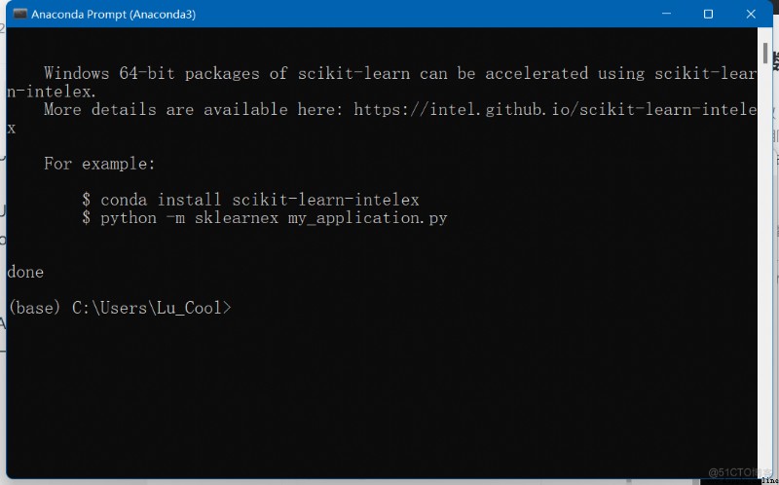Click the 'conda install scikit-learn-intelex' command line
Viewport: 779px width, 485px height.
coord(250,200)
